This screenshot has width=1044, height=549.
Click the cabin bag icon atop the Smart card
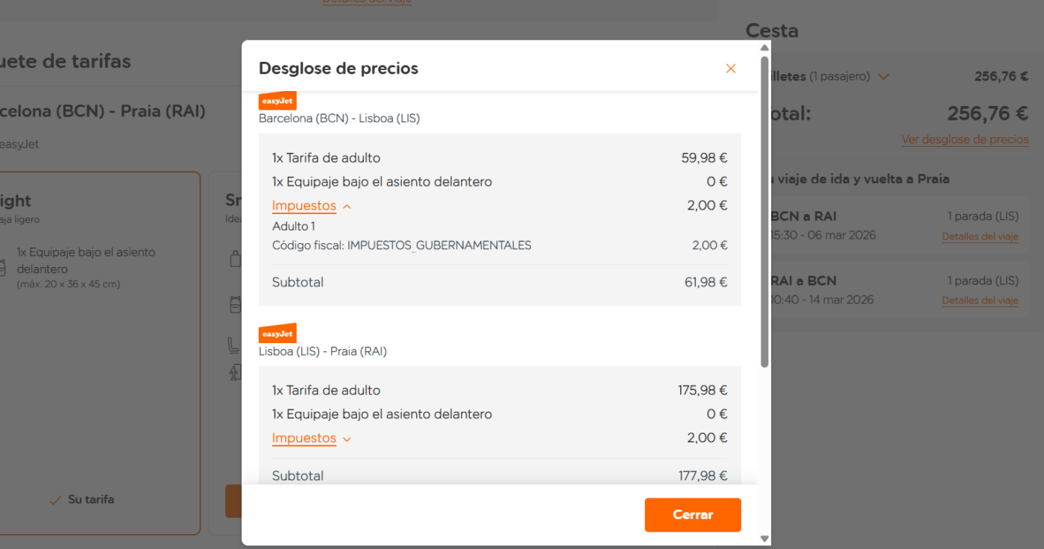234,260
